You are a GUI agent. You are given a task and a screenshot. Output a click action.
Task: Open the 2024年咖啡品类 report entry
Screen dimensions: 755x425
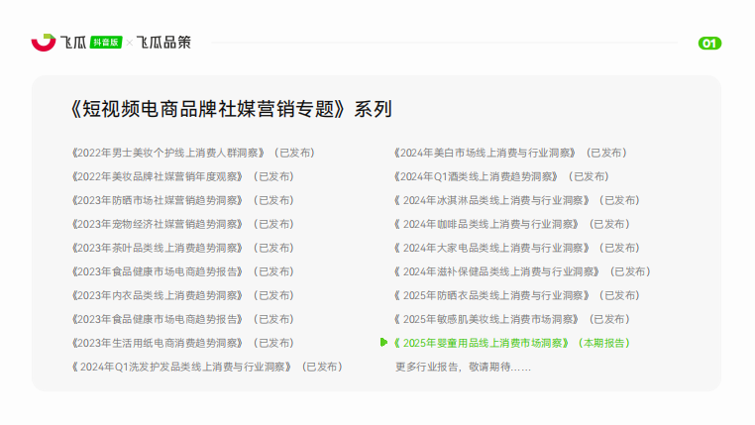485,224
